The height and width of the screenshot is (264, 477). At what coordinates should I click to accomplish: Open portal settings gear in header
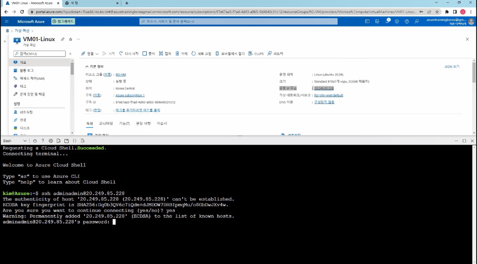397,21
